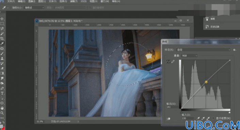Select the Brush tool
Screen dimensions: 240x130
[2, 53]
